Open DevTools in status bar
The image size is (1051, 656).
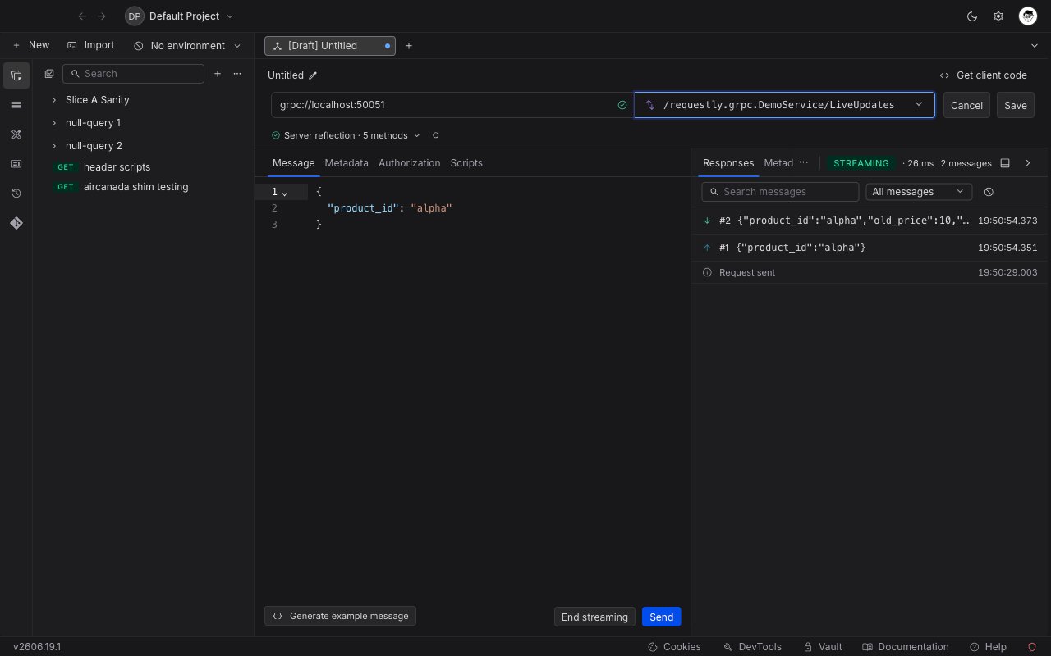pyautogui.click(x=752, y=647)
